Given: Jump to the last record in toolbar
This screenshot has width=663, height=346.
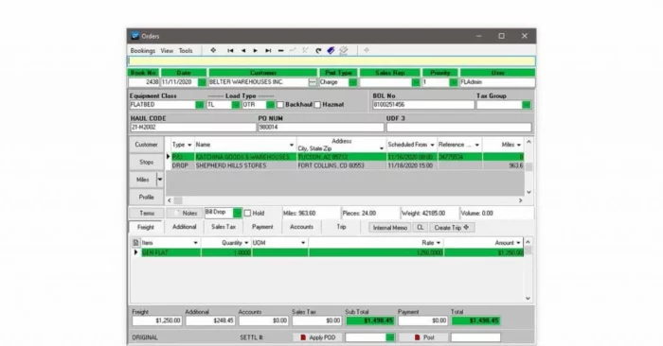Looking at the screenshot, I should tap(268, 51).
